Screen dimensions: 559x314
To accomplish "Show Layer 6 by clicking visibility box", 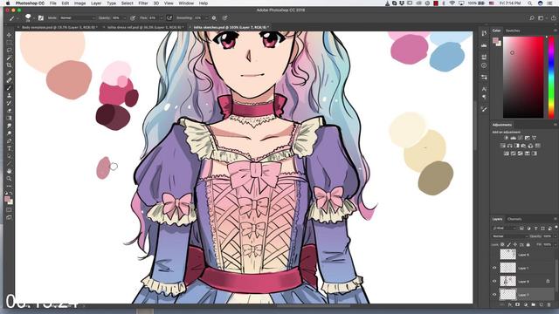I will pos(494,254).
